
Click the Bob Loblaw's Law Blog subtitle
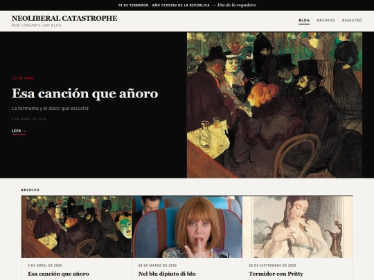(x=37, y=26)
